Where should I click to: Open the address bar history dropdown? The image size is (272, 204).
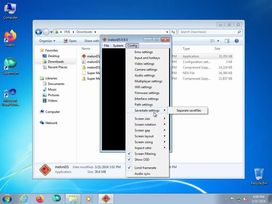[167, 32]
